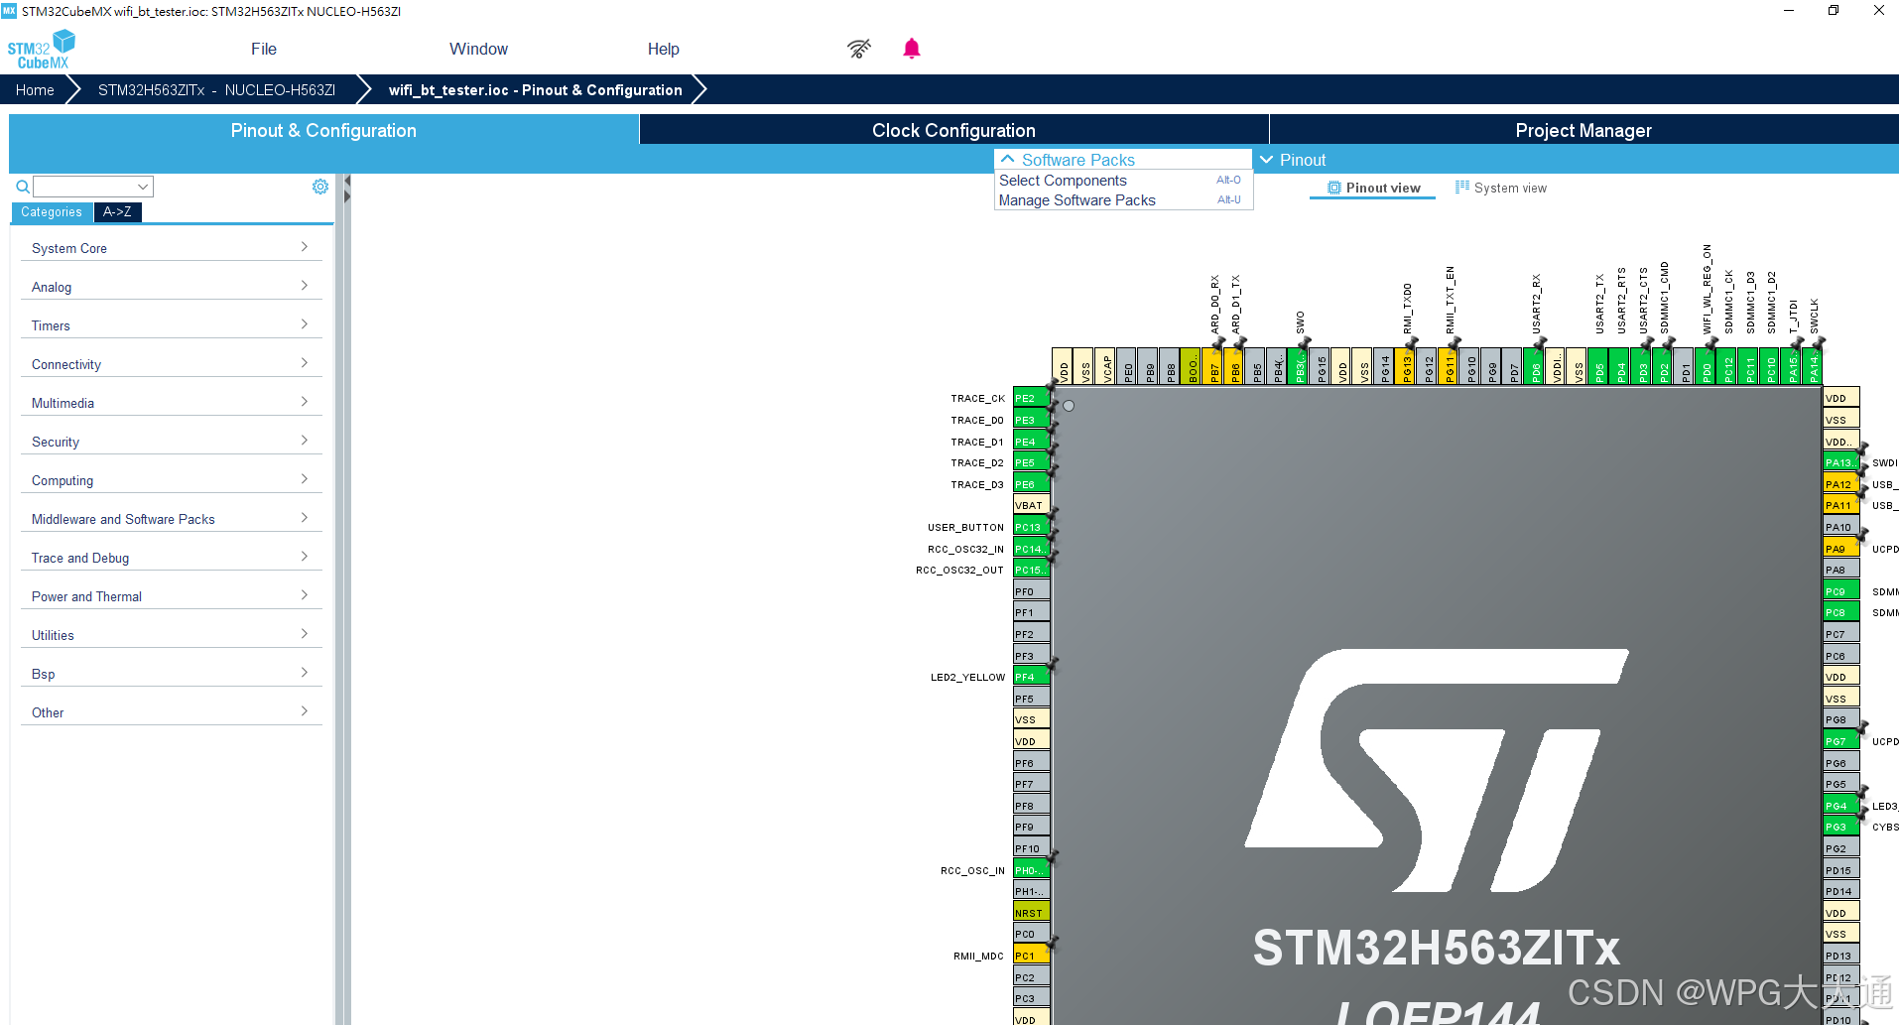The image size is (1899, 1025).
Task: Expand the Other category
Action: [171, 712]
